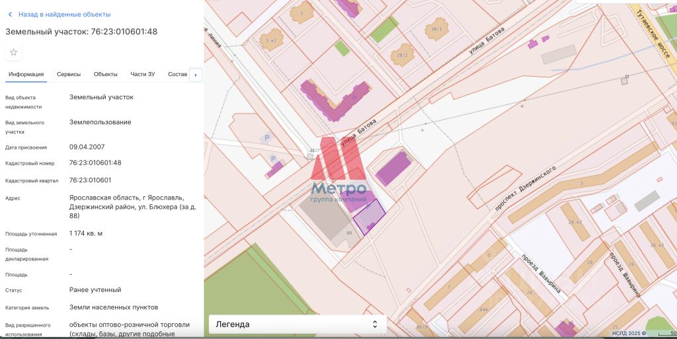
Task: Click the upper parking P icon on map
Action: (267, 138)
